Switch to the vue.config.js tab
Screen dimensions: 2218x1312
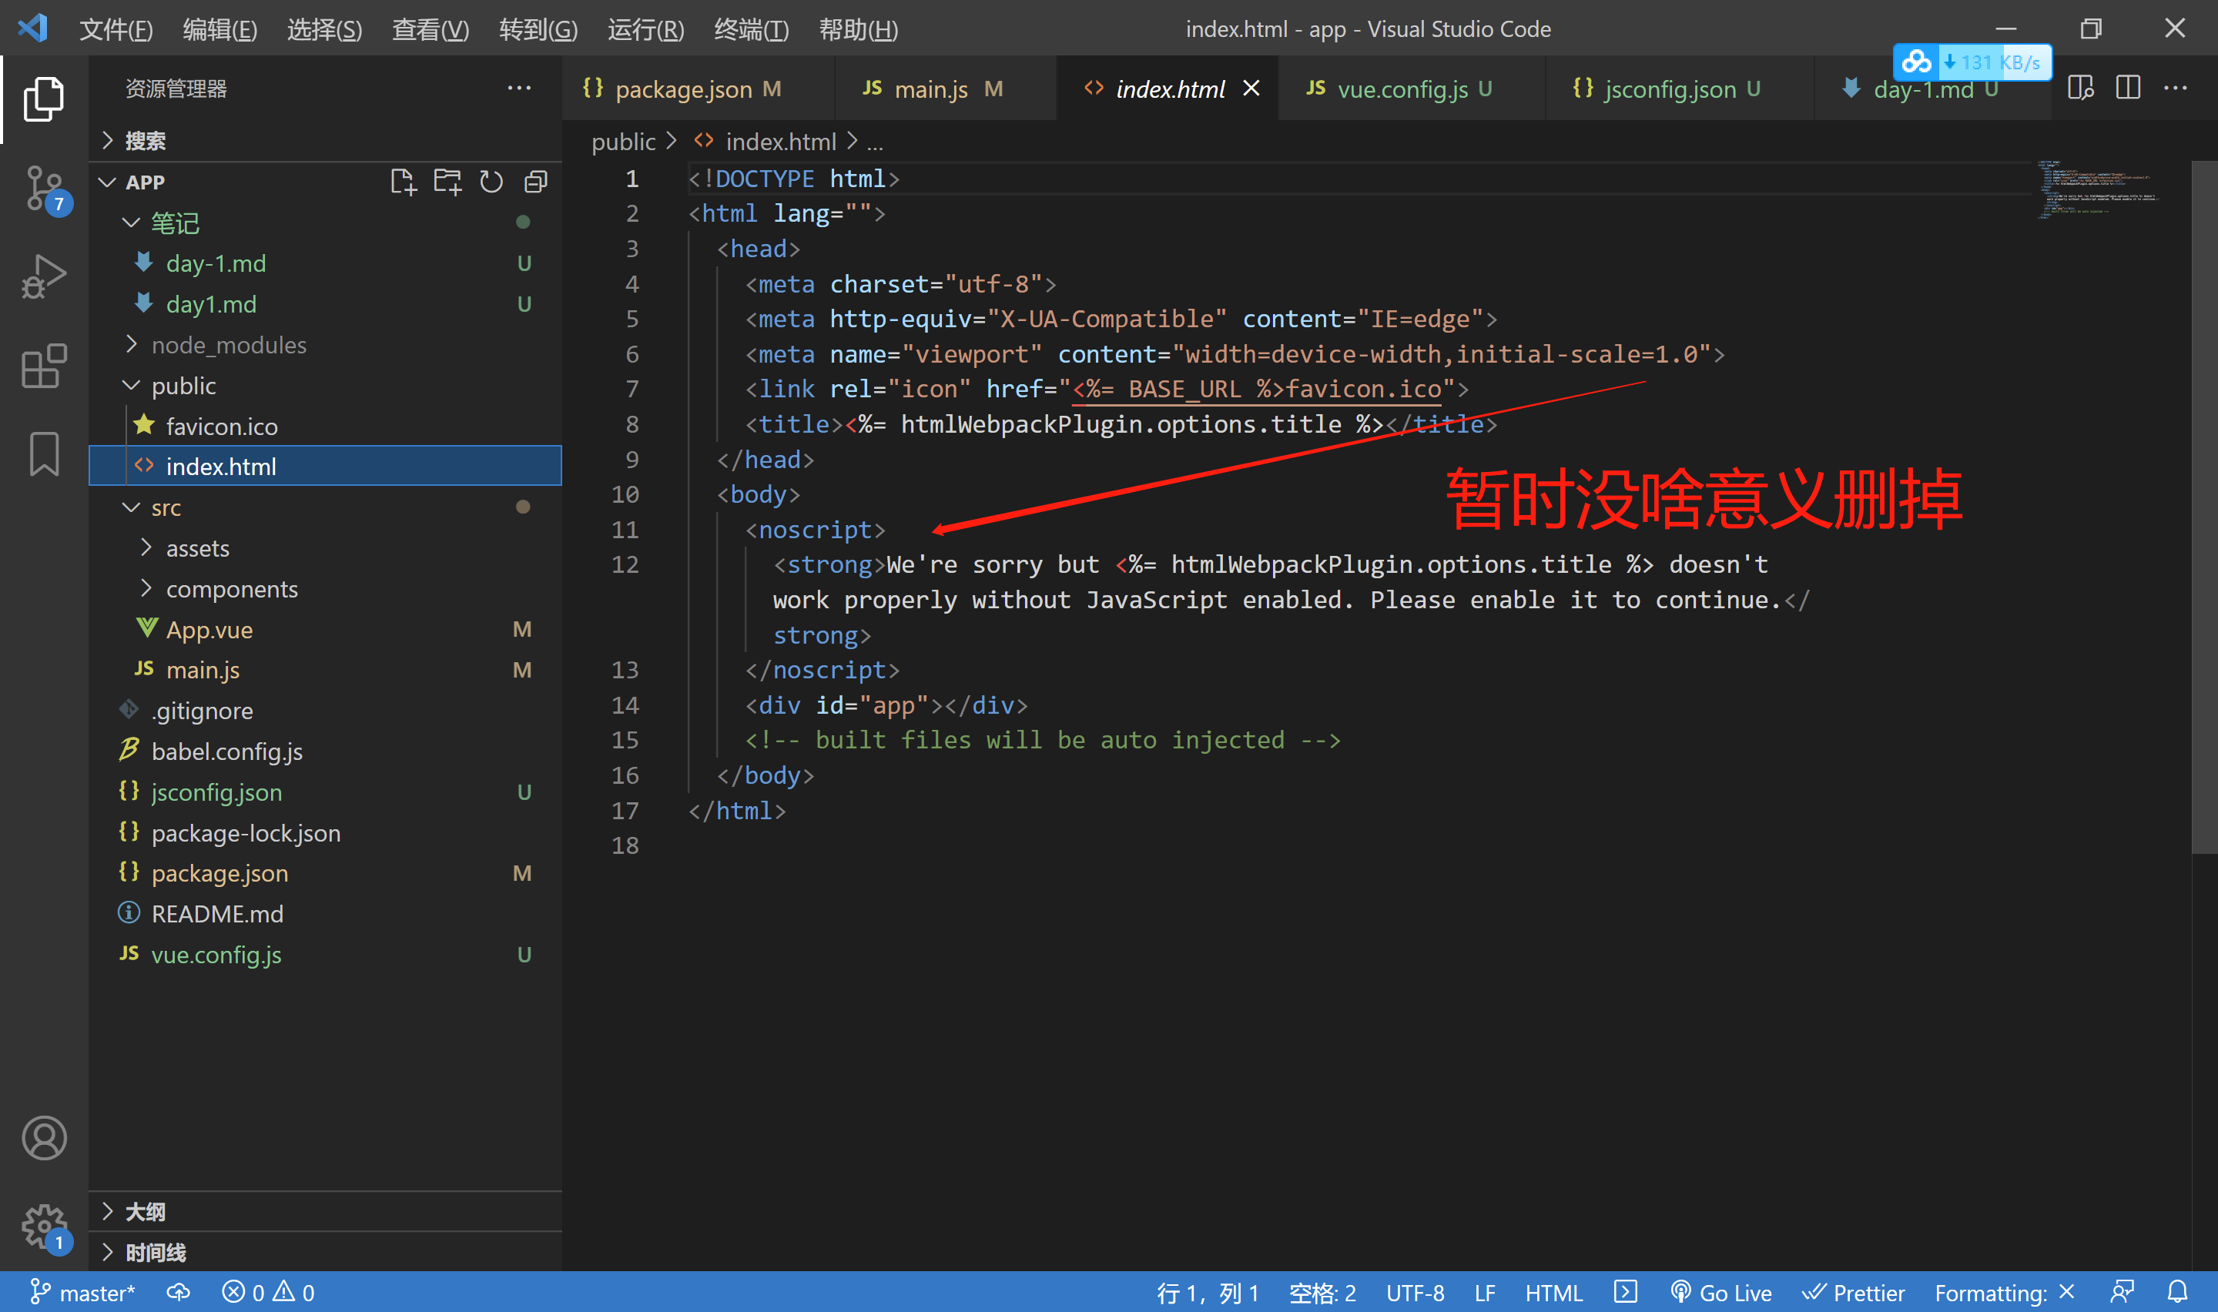(x=1412, y=89)
